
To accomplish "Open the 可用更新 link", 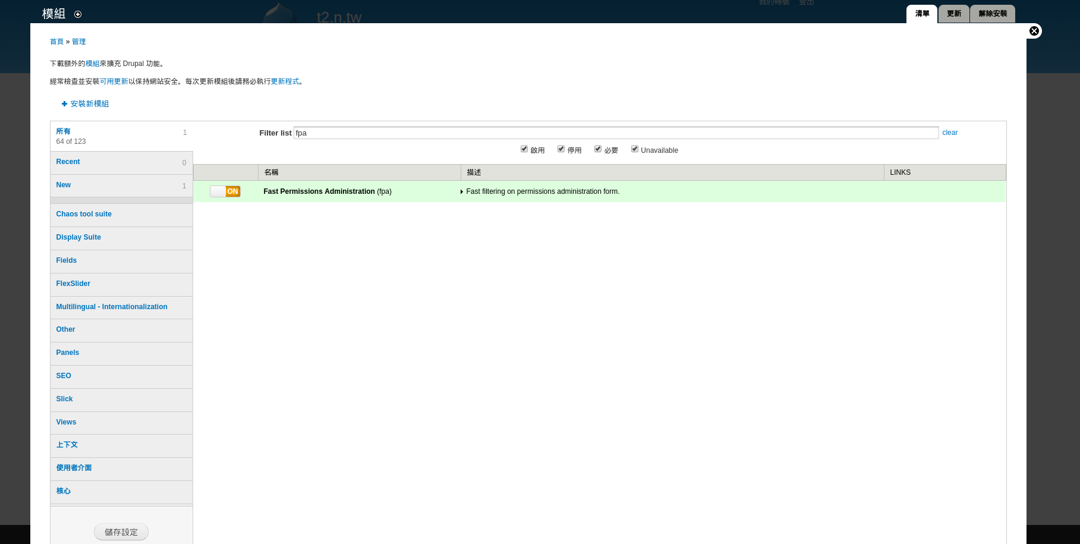I will (114, 81).
